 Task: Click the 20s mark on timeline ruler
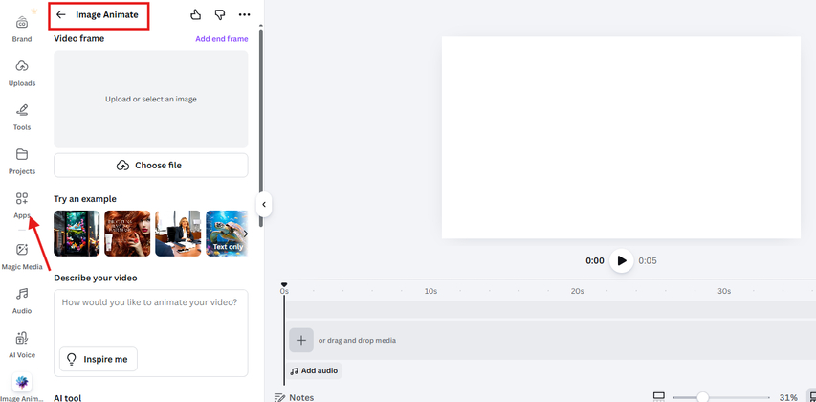[x=577, y=291]
